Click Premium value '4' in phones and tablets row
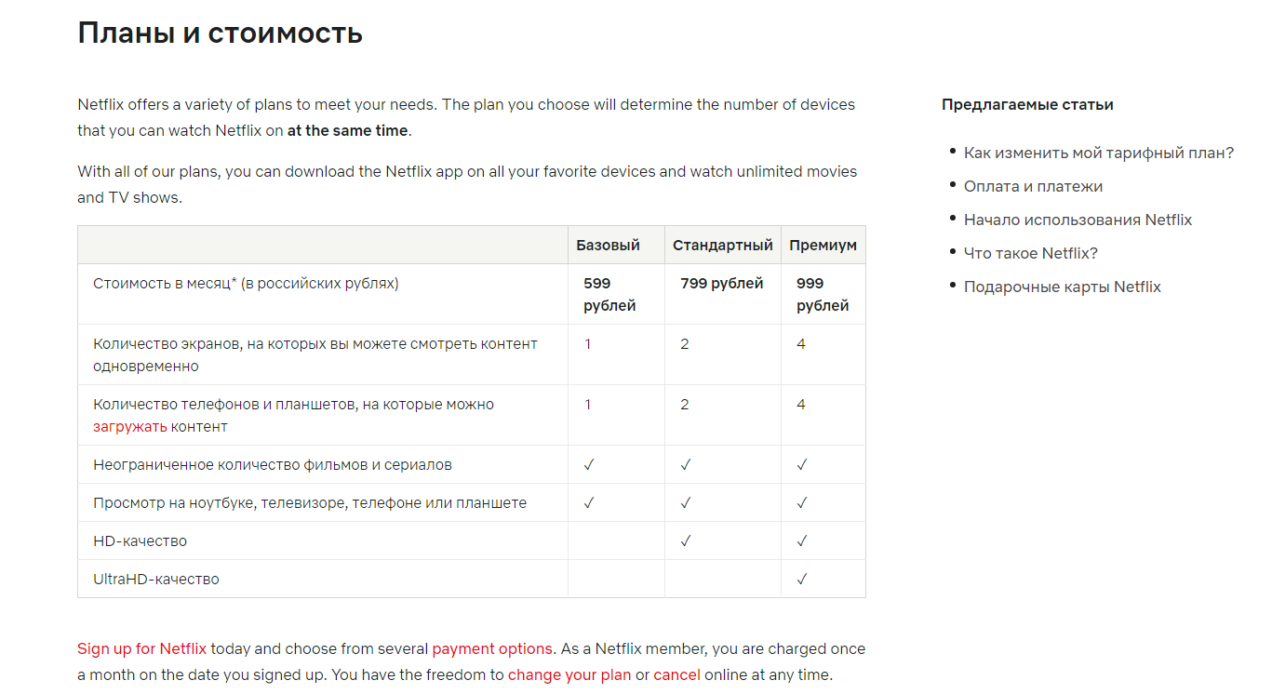 801,405
